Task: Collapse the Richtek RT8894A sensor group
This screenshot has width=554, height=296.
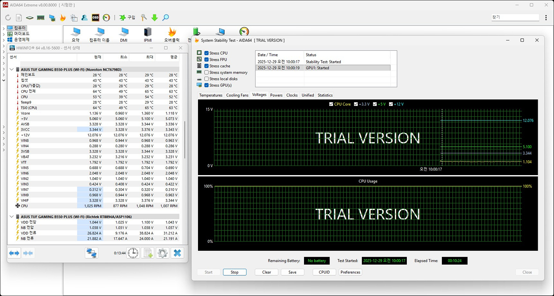Action: tap(11, 217)
